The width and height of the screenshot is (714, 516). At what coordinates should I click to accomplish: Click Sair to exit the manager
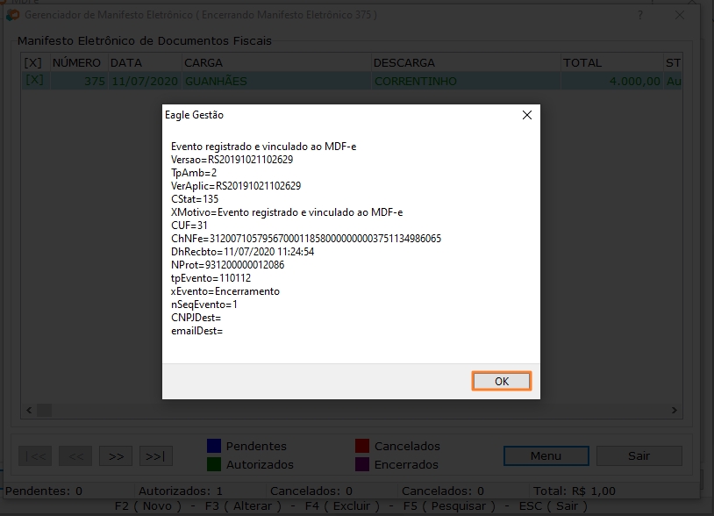click(x=638, y=455)
